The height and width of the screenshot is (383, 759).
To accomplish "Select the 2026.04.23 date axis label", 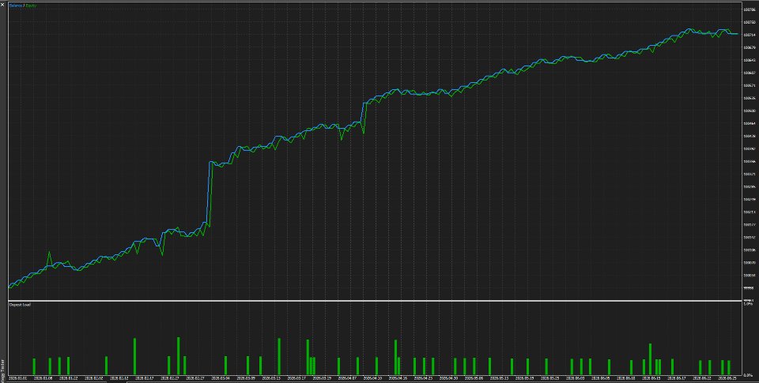I will (x=421, y=378).
